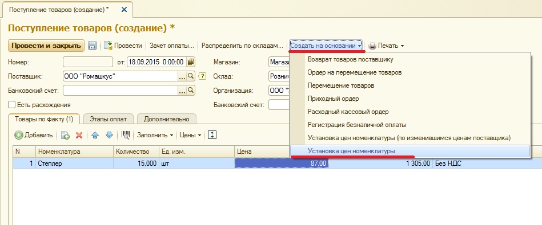Screen dimensions: 542x225
Task: Click the Цена column header
Action: click(x=262, y=152)
